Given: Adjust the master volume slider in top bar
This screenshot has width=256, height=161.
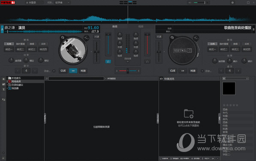Looking at the screenshot, I should (x=200, y=3).
